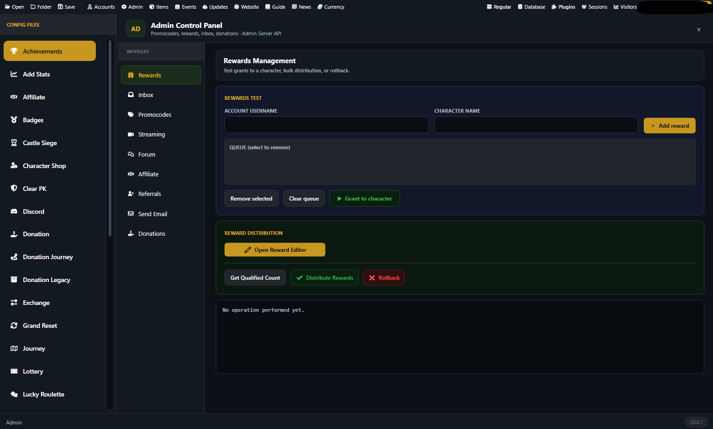Image resolution: width=713 pixels, height=429 pixels.
Task: Click the Clear queue button
Action: 304,198
